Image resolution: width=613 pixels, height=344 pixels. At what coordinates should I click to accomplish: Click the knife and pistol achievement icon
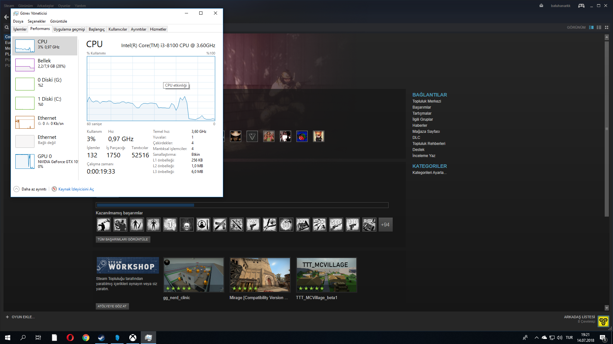[220, 225]
